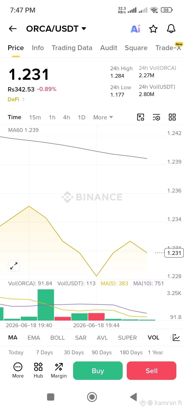
Task: Toggle the VOL indicator
Action: coord(153,337)
